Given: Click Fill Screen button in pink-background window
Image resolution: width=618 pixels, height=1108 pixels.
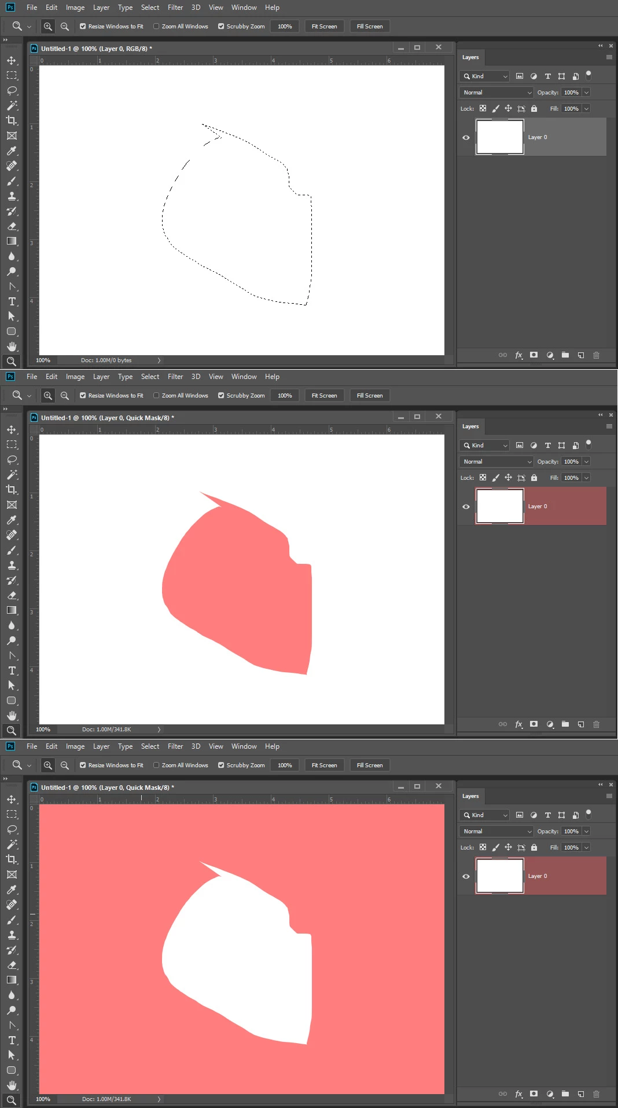Looking at the screenshot, I should pyautogui.click(x=370, y=765).
